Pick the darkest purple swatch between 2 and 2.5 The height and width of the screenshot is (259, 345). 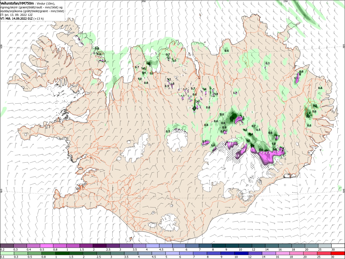(99, 246)
